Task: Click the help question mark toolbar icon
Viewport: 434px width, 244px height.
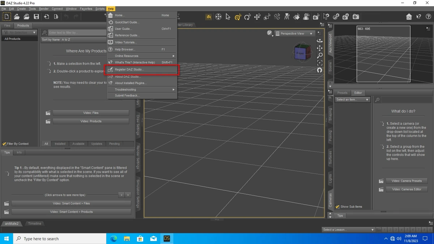Action: coord(428,17)
